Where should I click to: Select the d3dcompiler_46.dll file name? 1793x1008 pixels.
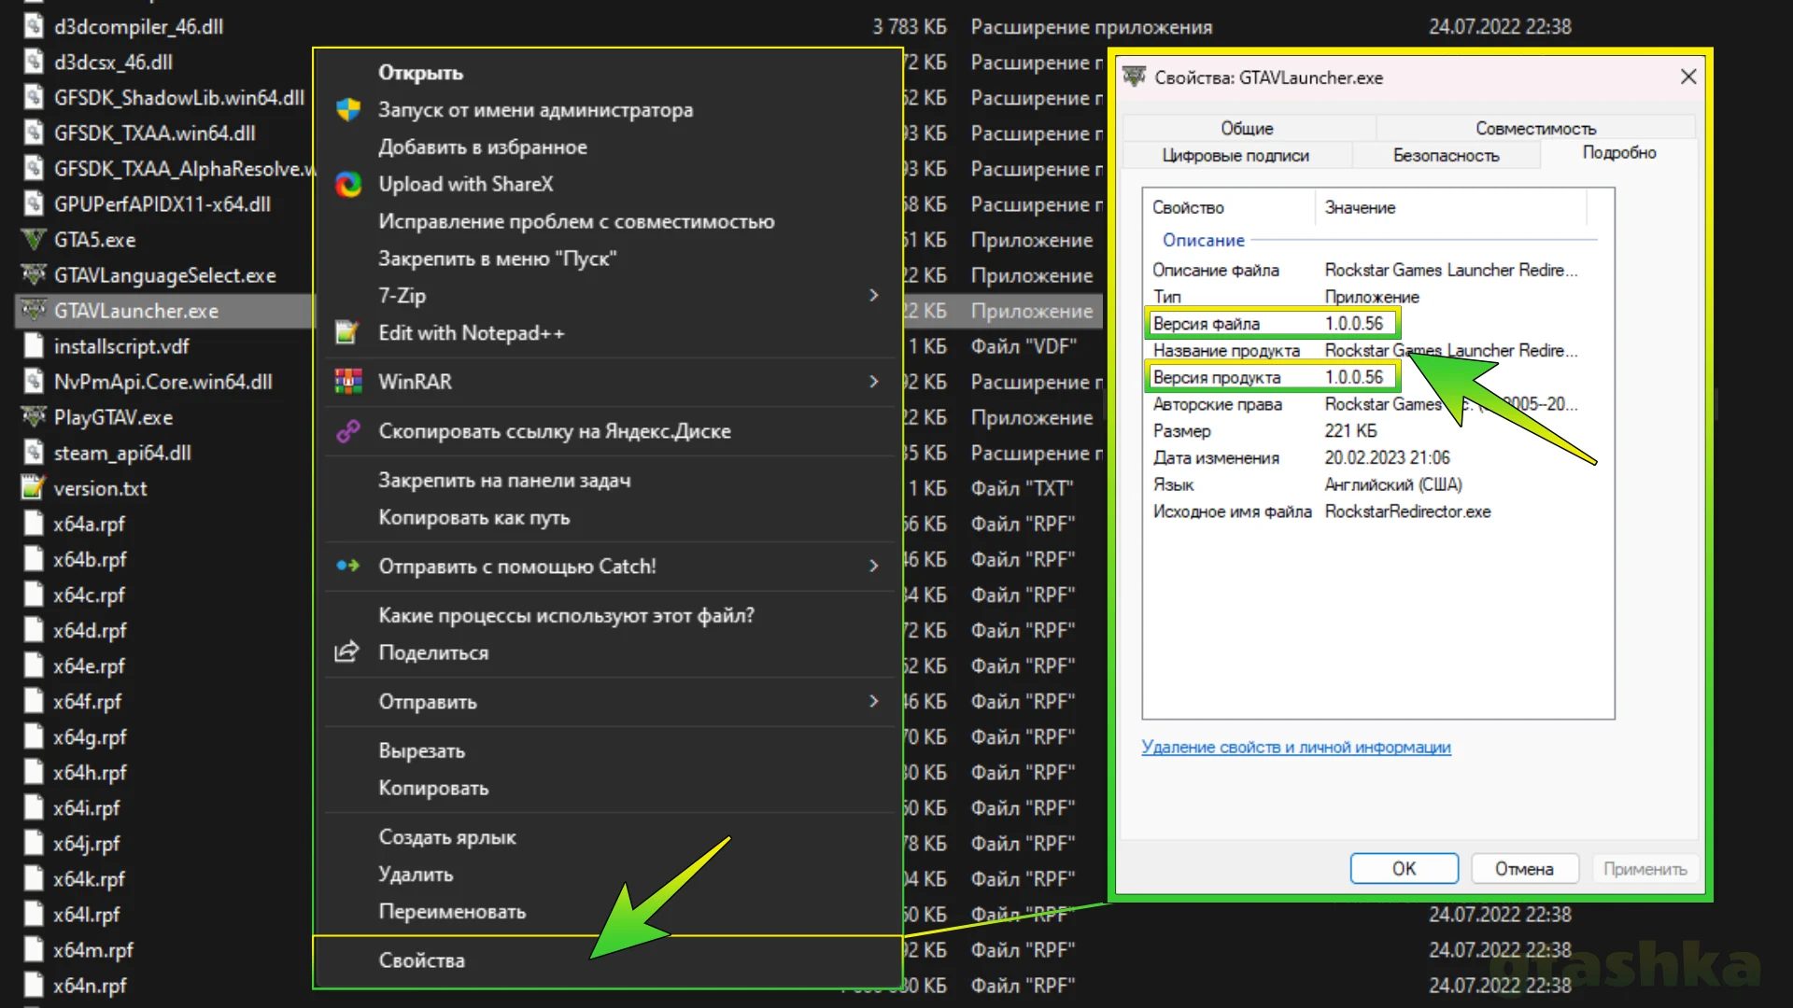click(x=138, y=27)
